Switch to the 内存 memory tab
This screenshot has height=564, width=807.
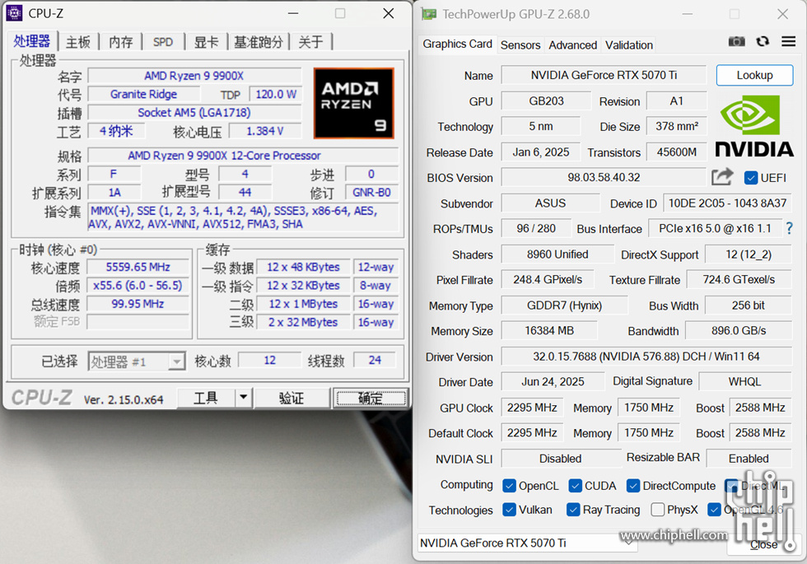tap(121, 42)
